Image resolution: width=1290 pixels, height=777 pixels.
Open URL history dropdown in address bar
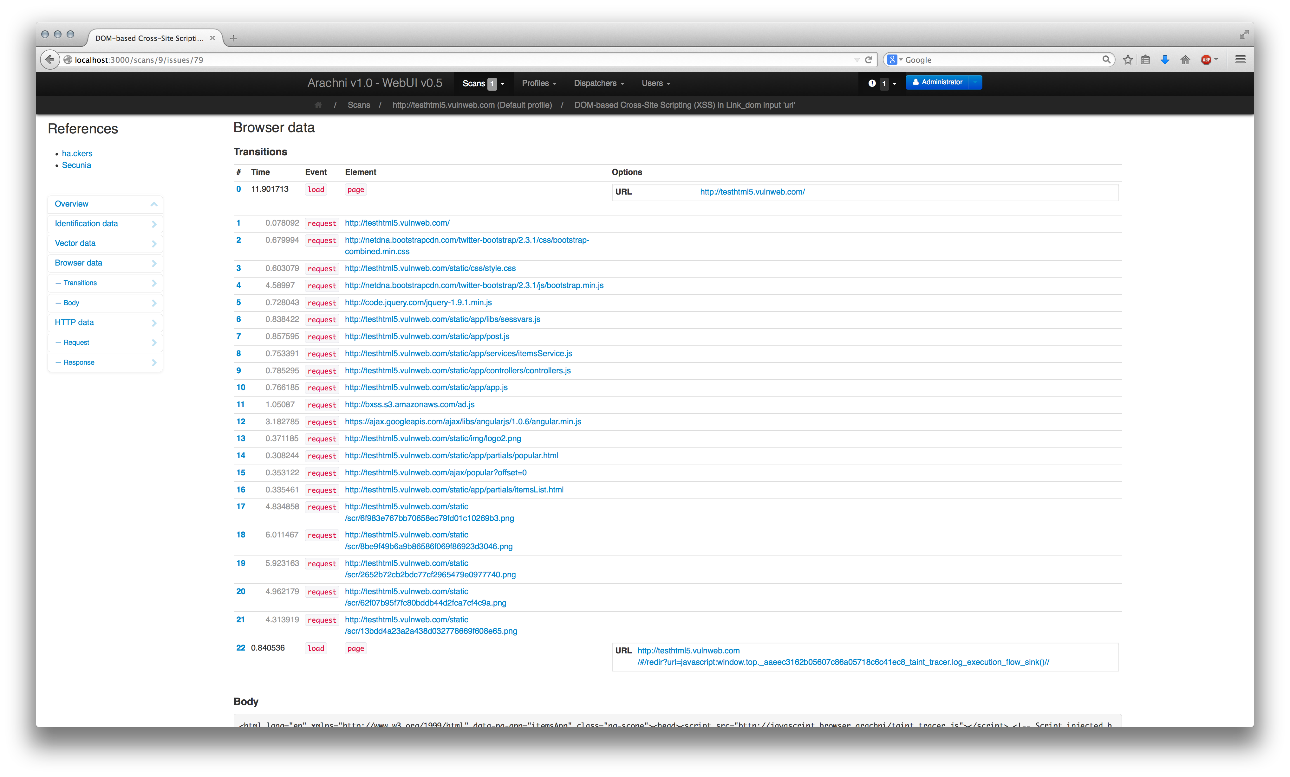click(857, 60)
